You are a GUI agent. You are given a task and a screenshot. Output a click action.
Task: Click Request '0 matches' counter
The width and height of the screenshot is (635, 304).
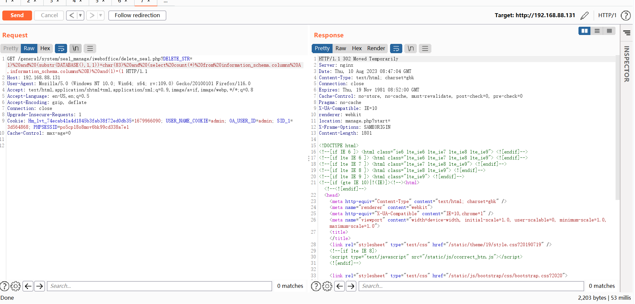click(x=290, y=286)
